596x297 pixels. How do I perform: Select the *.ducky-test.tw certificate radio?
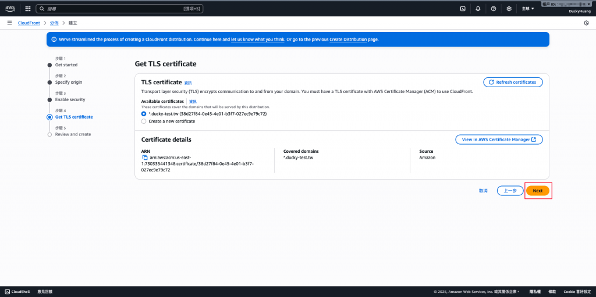(143, 113)
